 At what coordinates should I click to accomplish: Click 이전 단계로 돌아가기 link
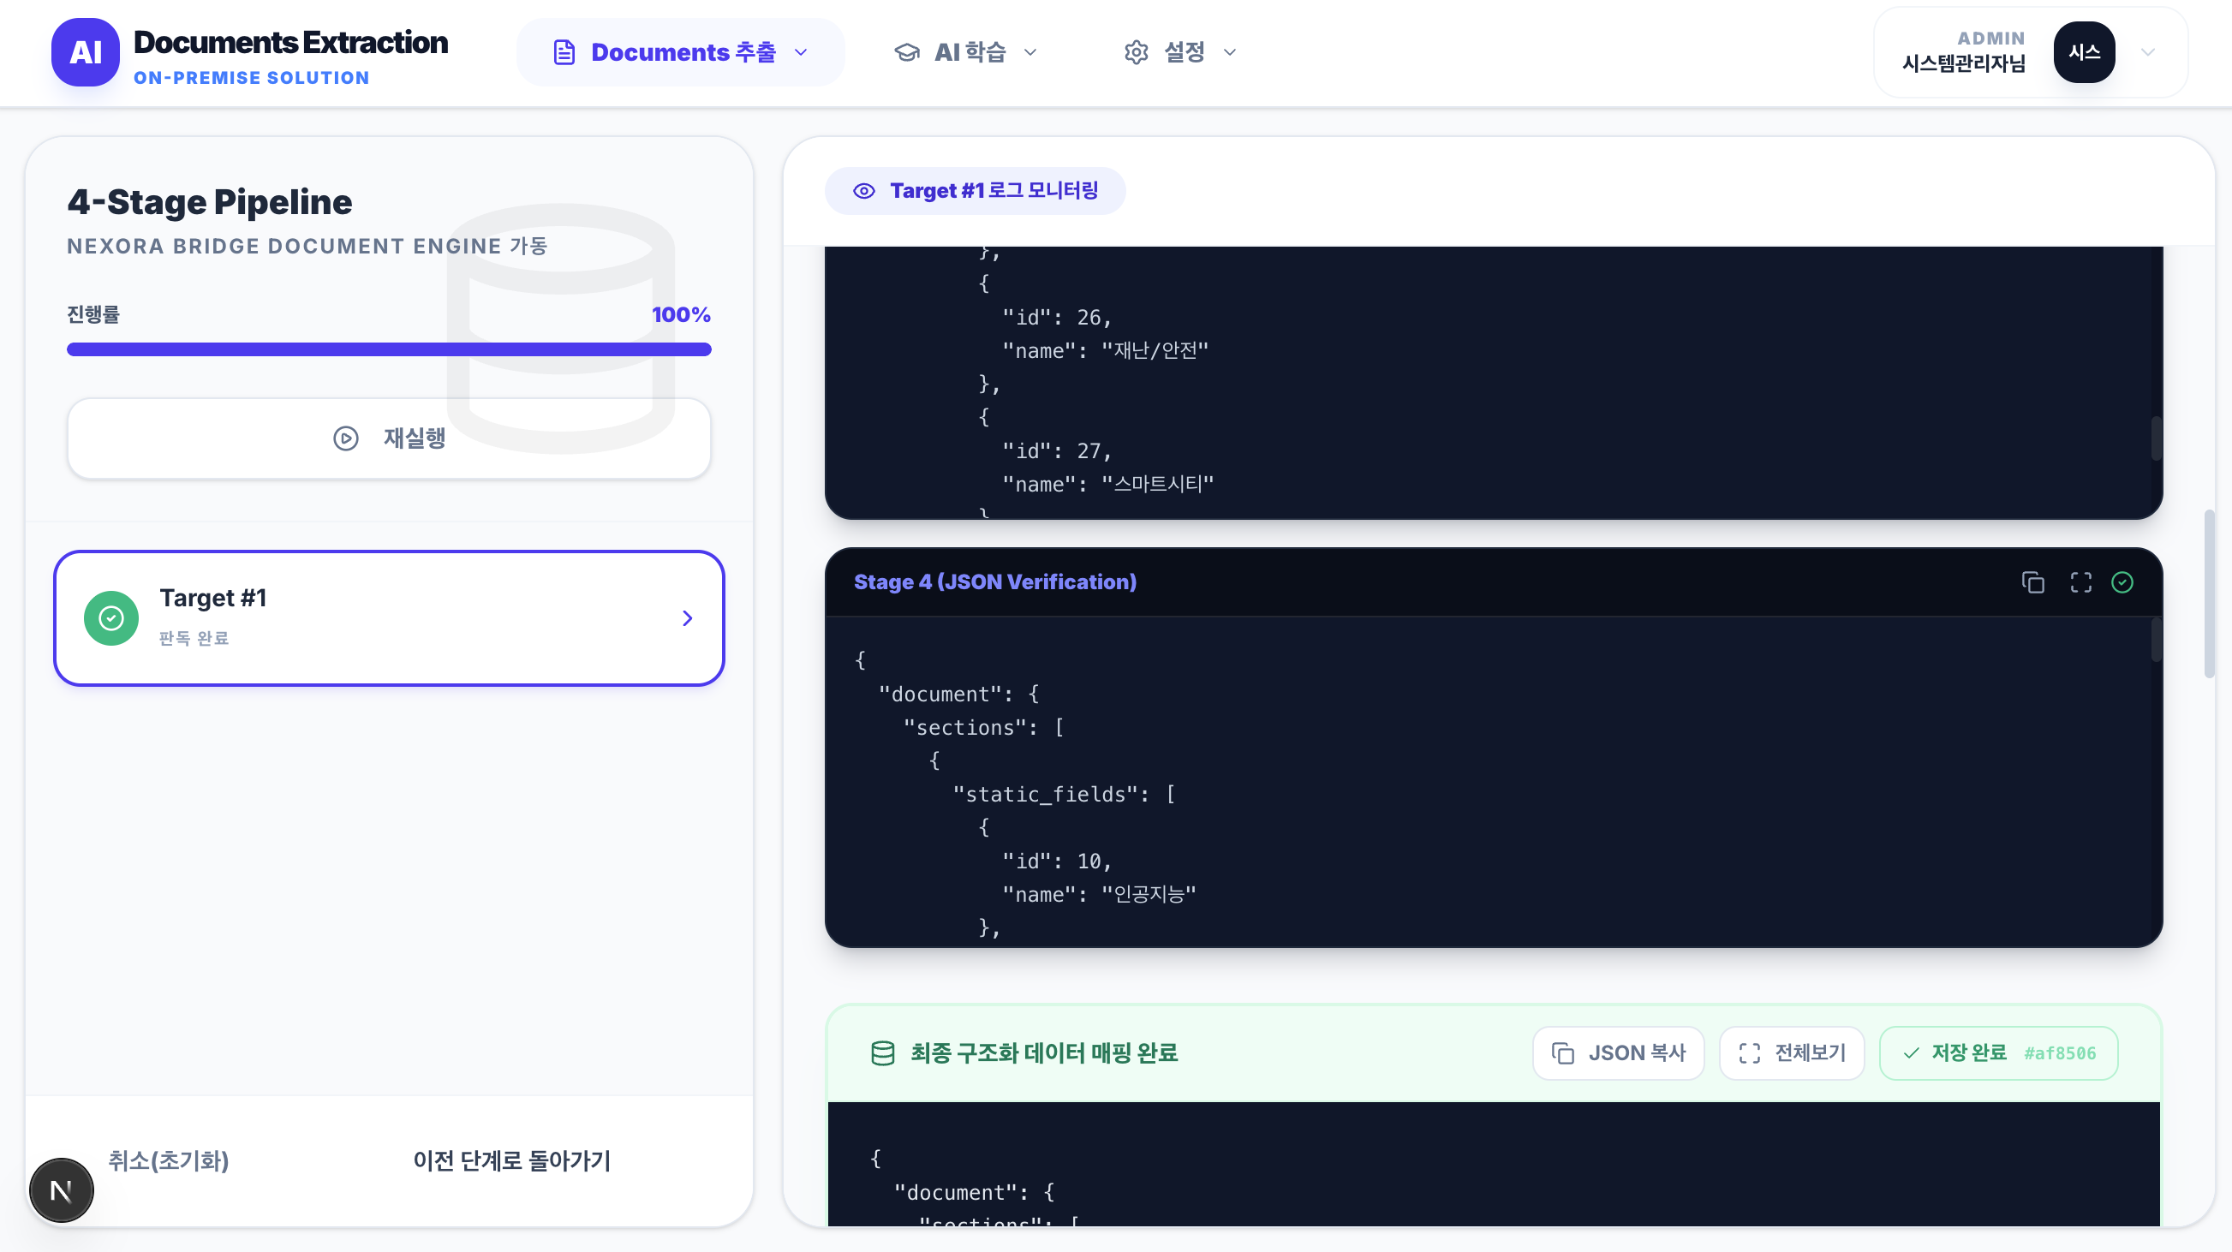(511, 1160)
